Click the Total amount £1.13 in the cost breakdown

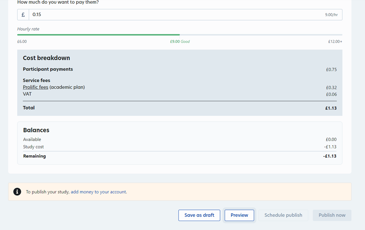[x=331, y=108]
